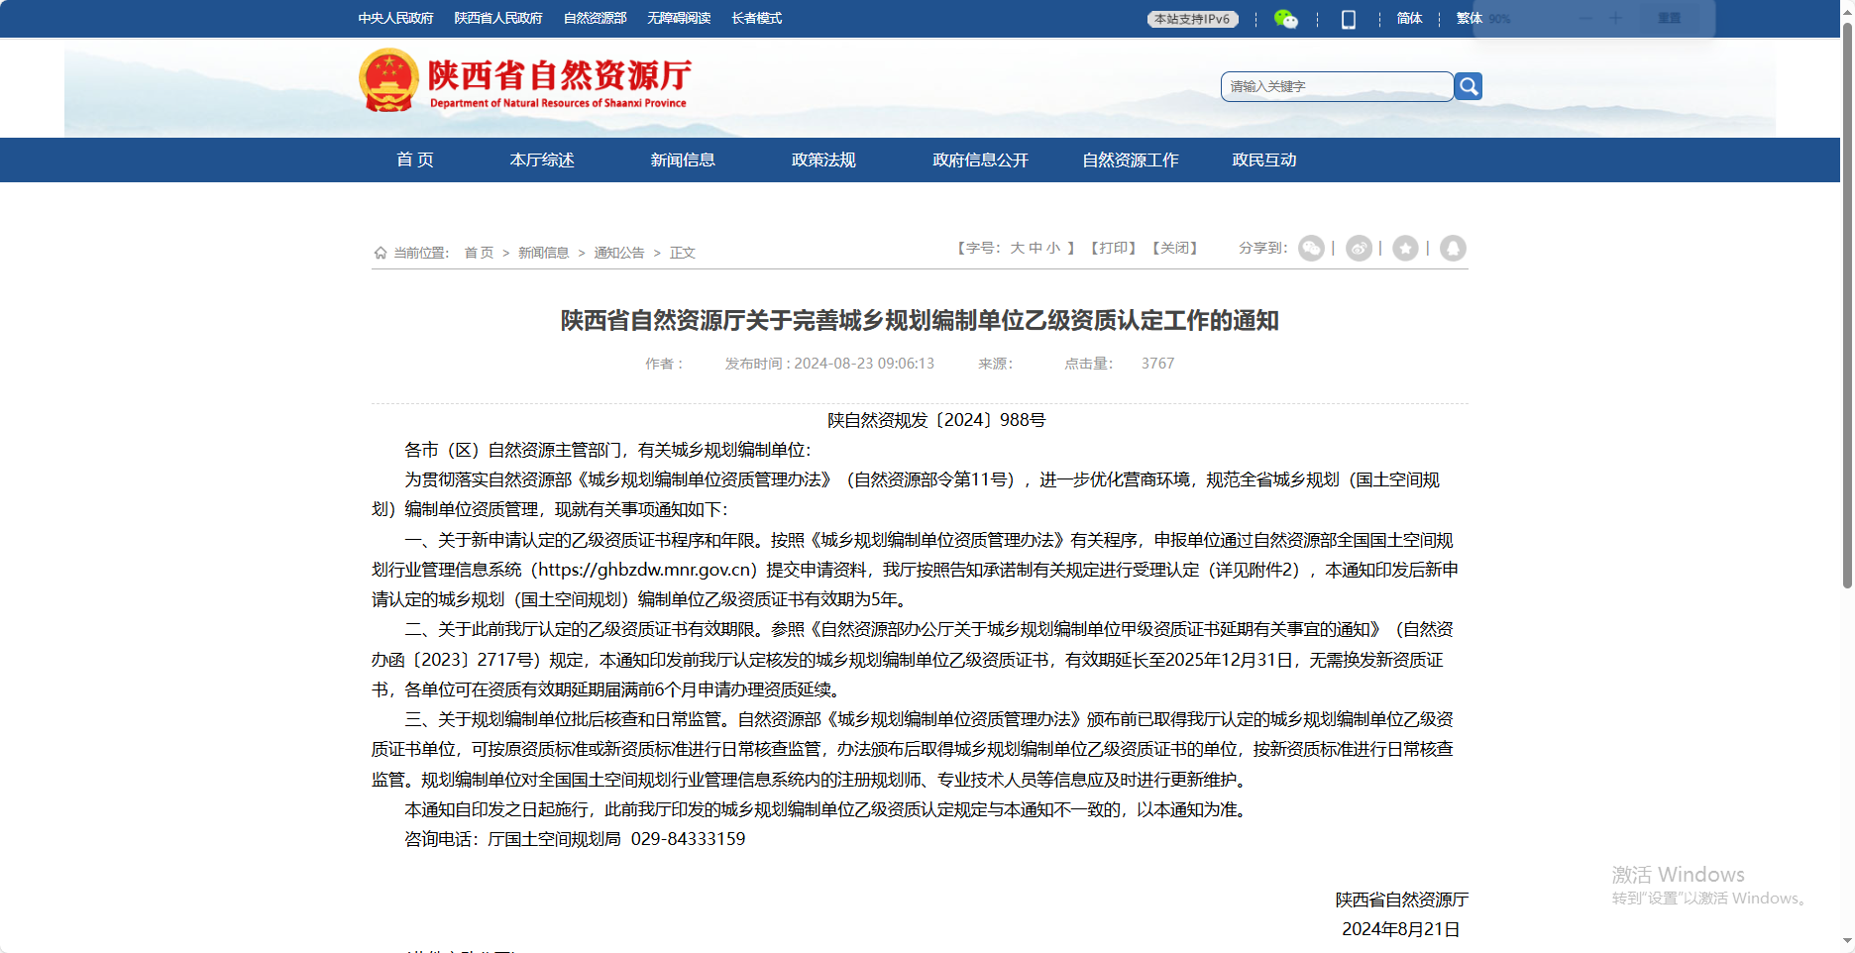The height and width of the screenshot is (953, 1855).
Task: Click the green WeChat icon in top bar
Action: point(1285,19)
